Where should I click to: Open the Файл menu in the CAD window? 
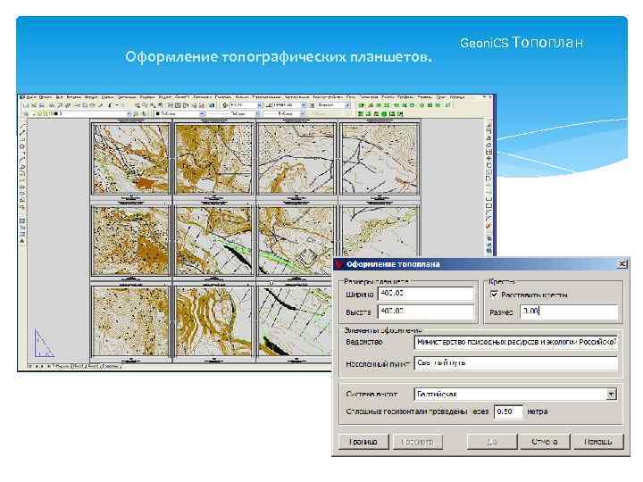tap(30, 97)
